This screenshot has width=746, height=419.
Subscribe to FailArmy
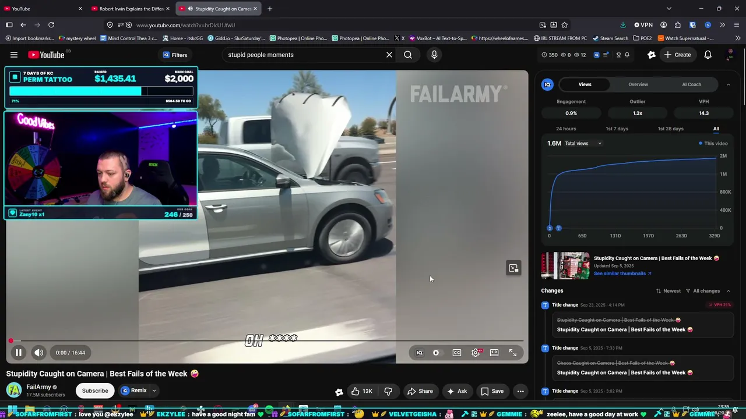(x=95, y=390)
